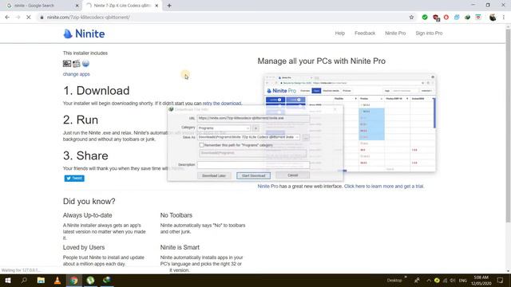511x287 pixels.
Task: Click the address bar URL
Action: tap(88, 18)
